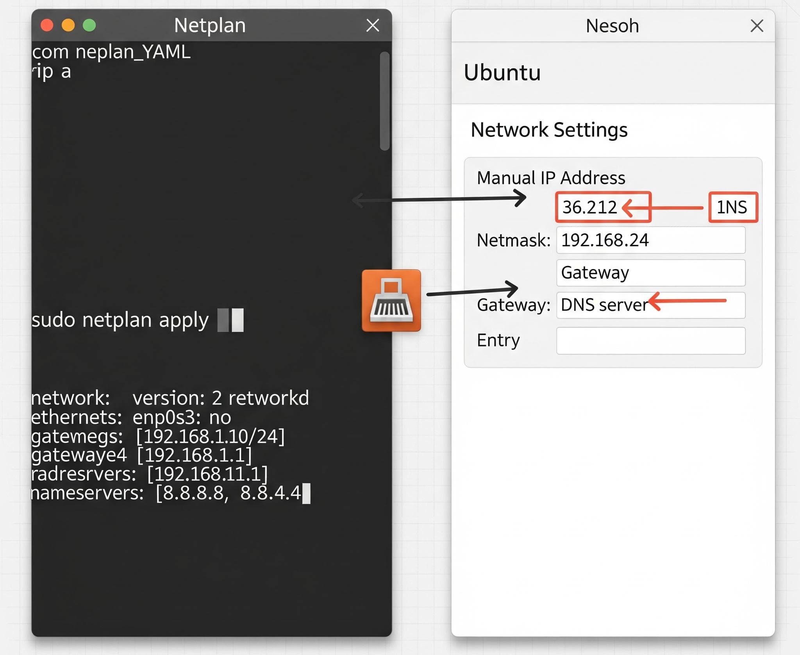Click the red traffic-light button in Netplan window
This screenshot has height=655, width=800.
47,25
